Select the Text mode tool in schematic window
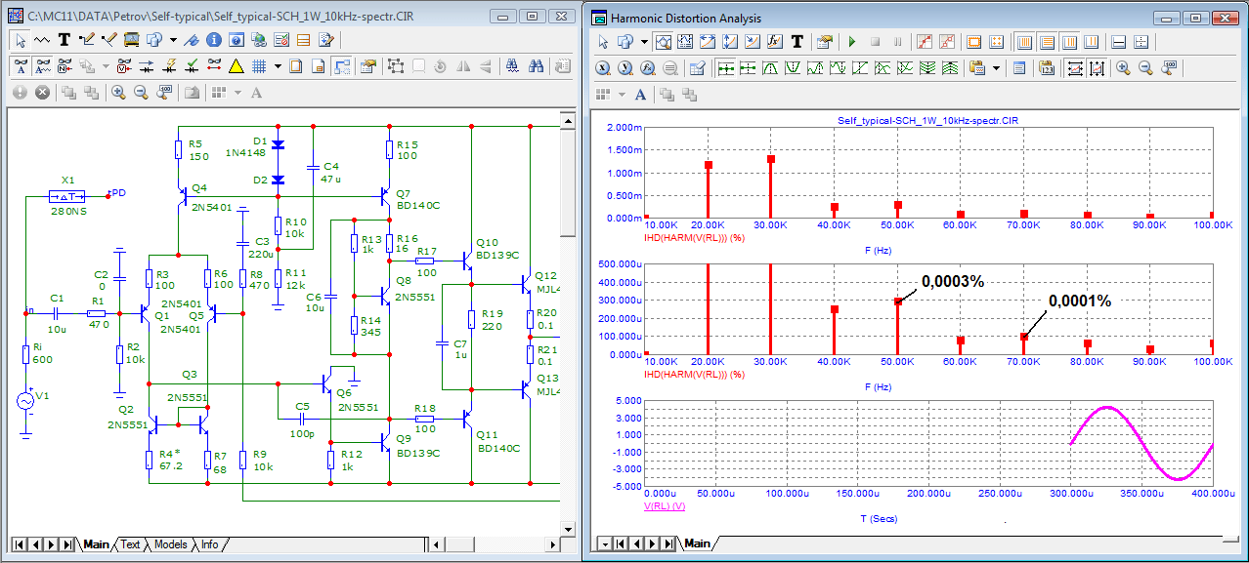This screenshot has width=1249, height=563. click(x=65, y=40)
